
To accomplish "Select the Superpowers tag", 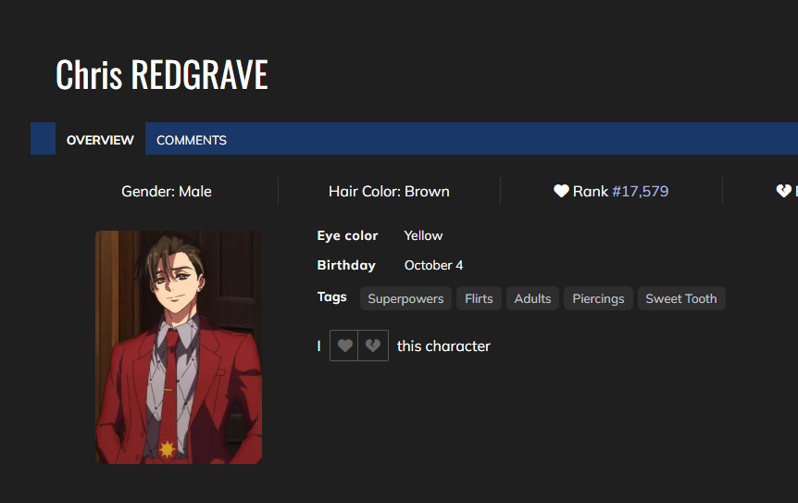I will (405, 298).
